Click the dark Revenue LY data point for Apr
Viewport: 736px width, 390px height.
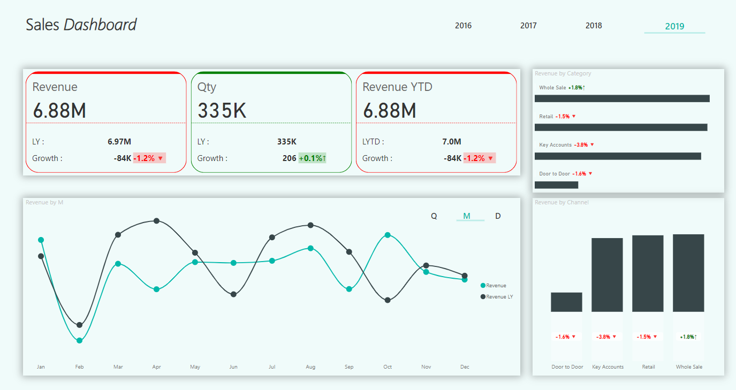(156, 220)
